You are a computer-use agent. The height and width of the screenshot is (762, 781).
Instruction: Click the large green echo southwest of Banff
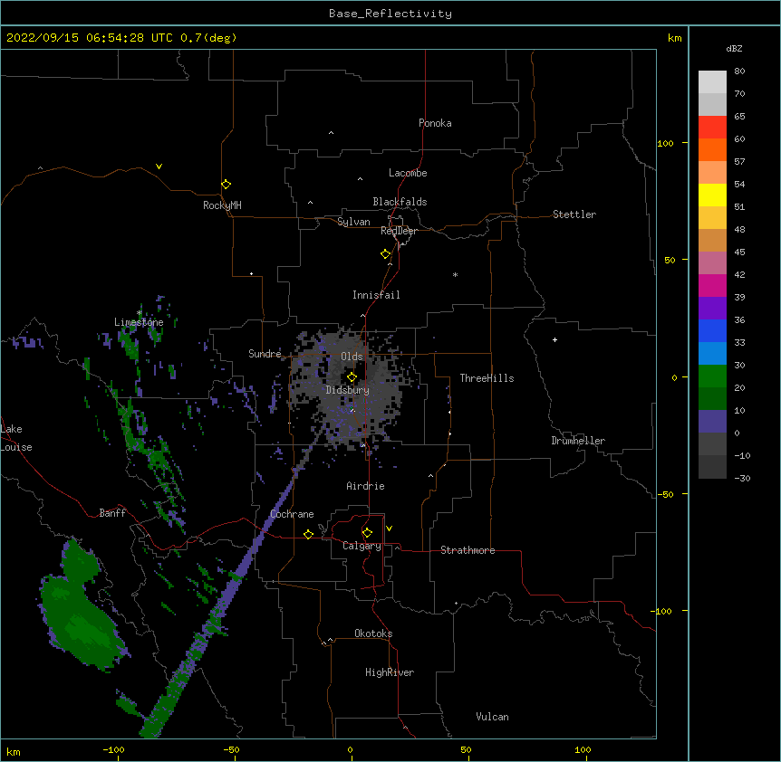(x=82, y=609)
